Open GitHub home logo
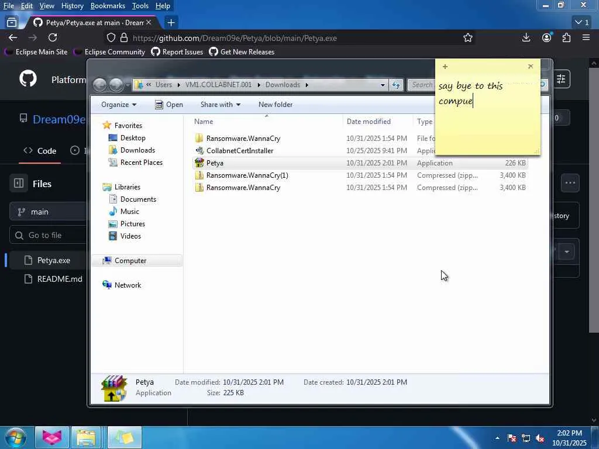599x449 pixels. pos(28,79)
